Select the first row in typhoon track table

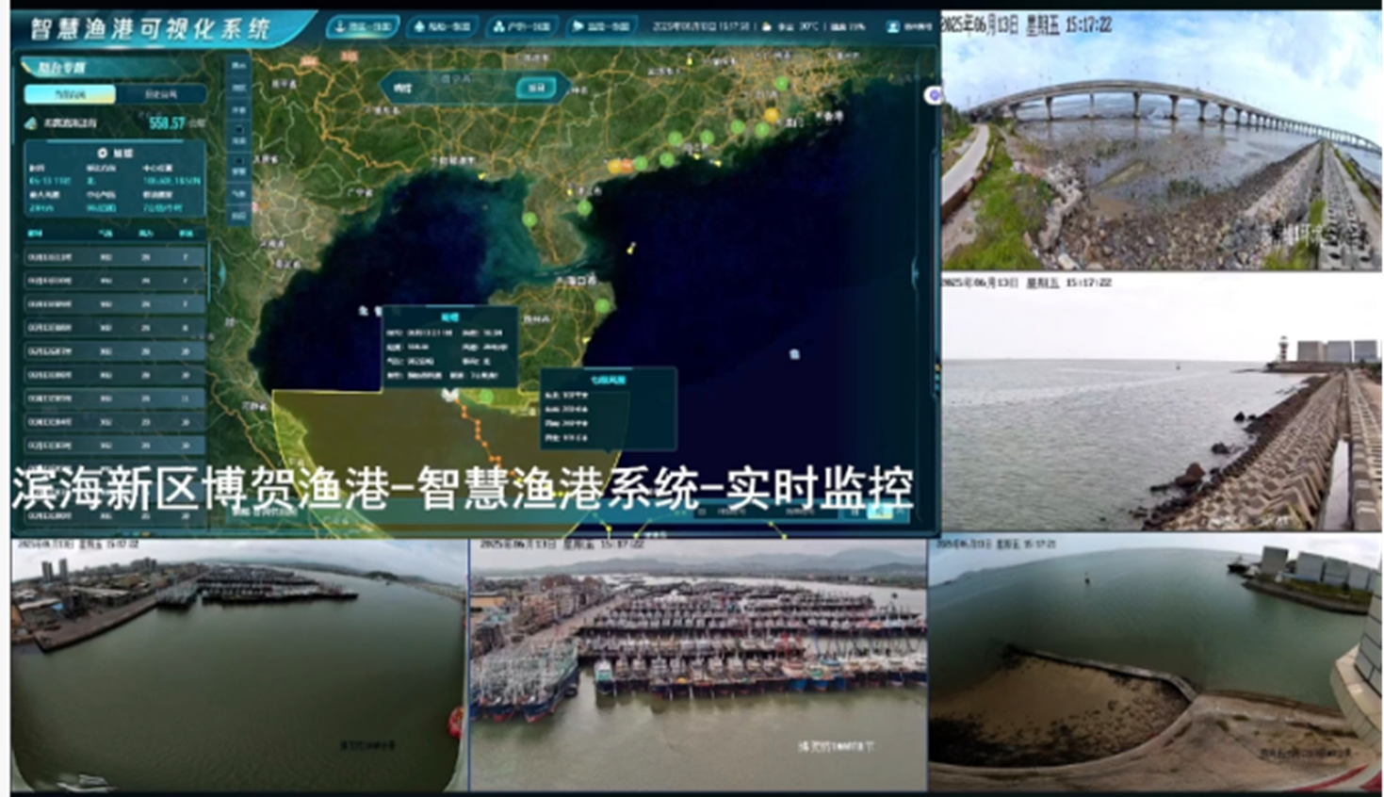pos(113,256)
